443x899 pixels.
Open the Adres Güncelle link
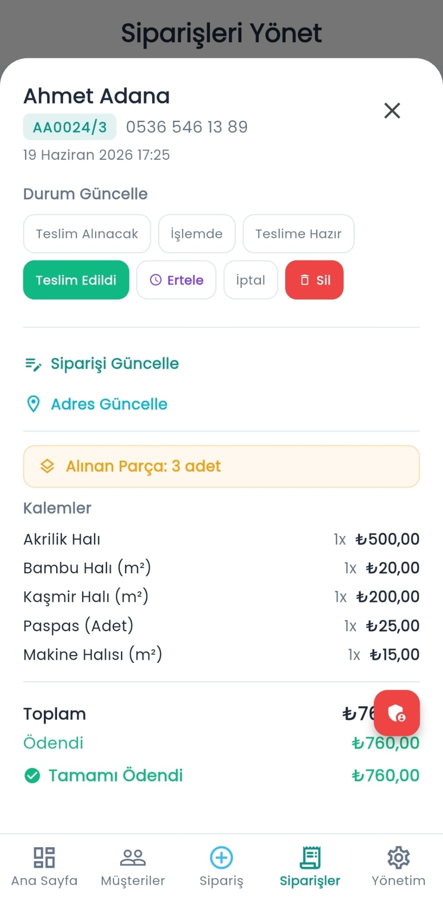point(109,404)
